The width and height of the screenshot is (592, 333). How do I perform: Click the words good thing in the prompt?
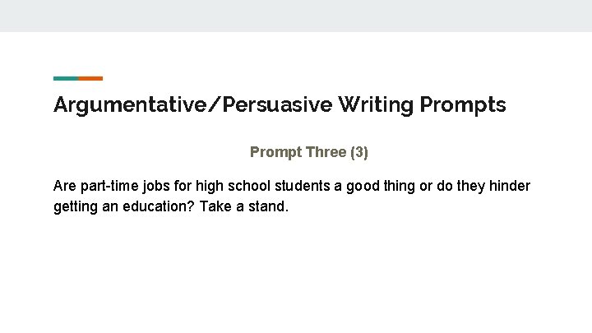[381, 186]
